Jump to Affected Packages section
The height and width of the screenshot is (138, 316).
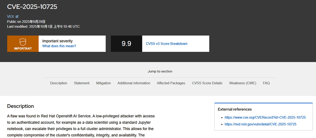[171, 83]
